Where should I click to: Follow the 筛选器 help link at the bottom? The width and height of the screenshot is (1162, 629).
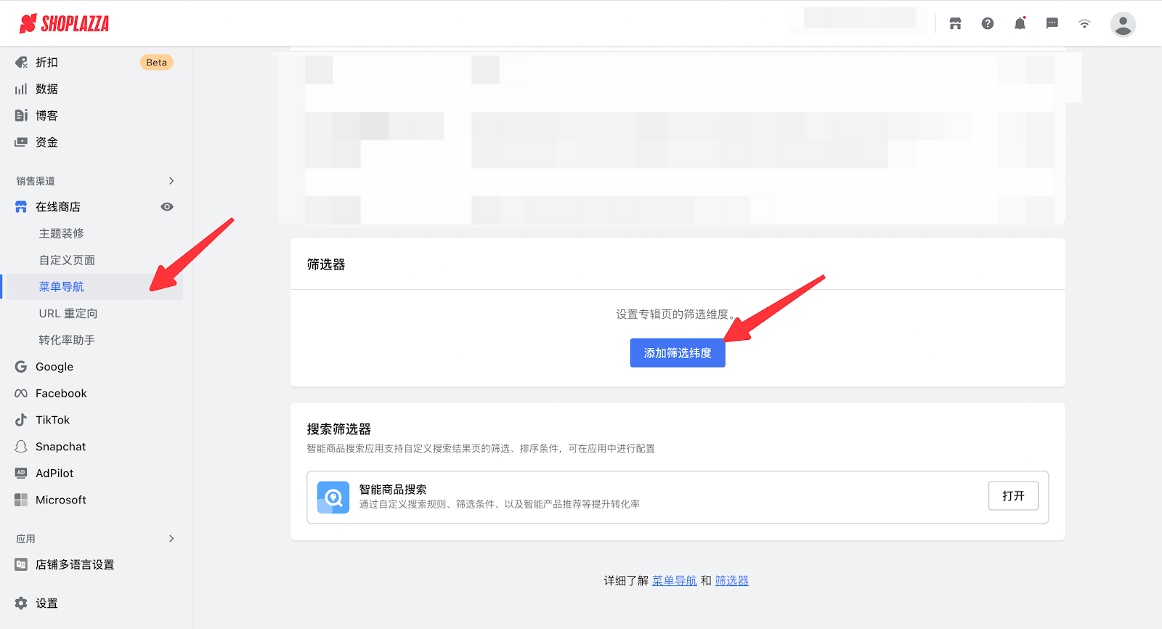click(x=731, y=580)
